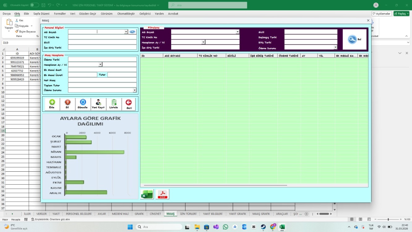Open the Formüller ribbon tab
The height and width of the screenshot is (232, 412).
tap(60, 14)
